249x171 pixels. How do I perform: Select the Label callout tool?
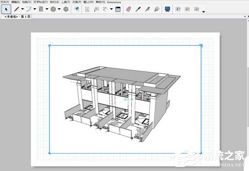click(97, 9)
